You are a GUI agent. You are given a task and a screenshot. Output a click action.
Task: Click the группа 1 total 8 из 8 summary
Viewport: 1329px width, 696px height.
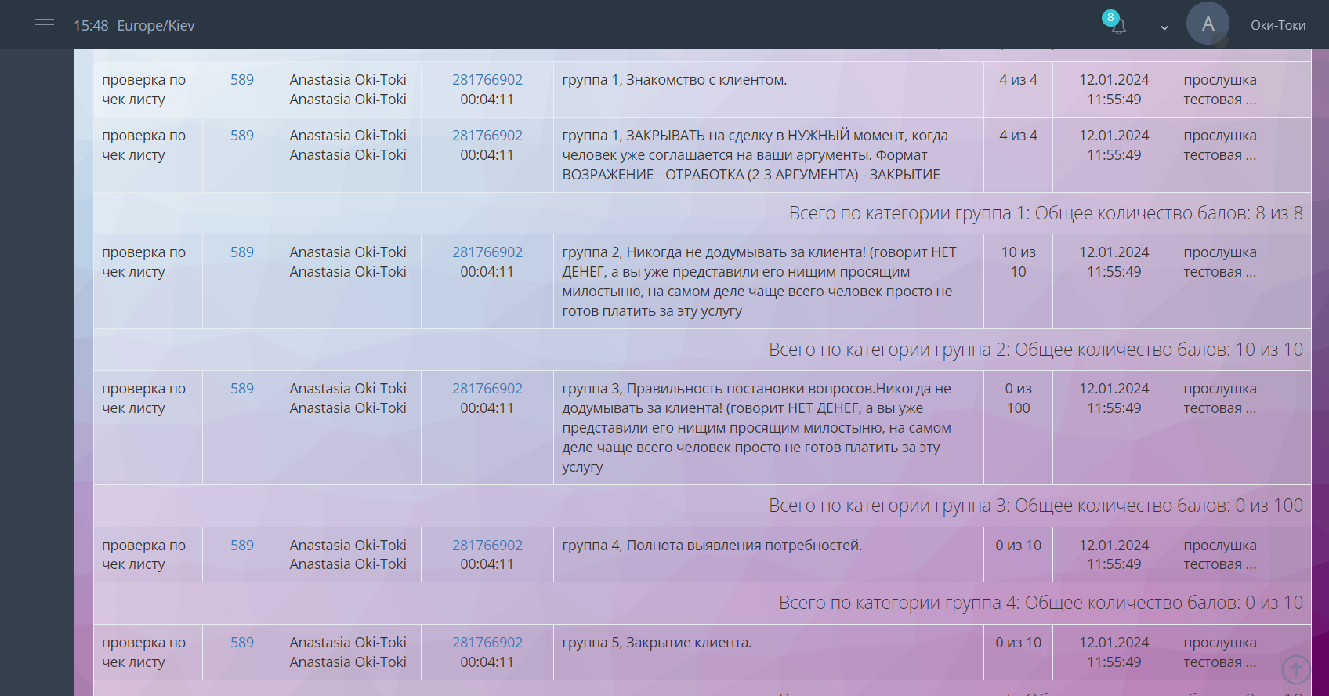pos(1046,213)
